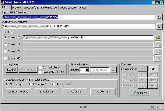The image size is (165, 111).
Task: Select No change palette option
Action: pyautogui.click(x=7, y=84)
